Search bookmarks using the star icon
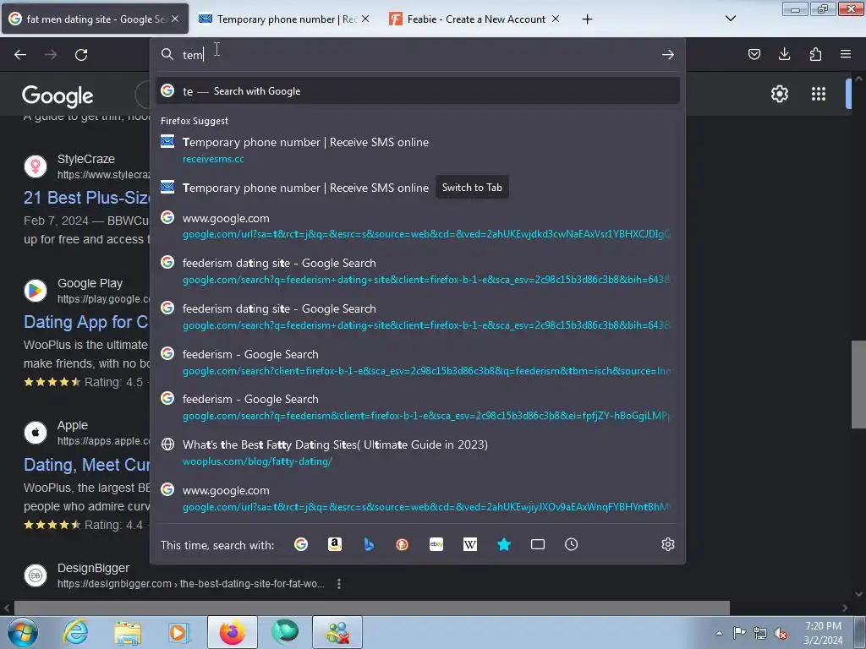Image resolution: width=866 pixels, height=649 pixels. 504,545
